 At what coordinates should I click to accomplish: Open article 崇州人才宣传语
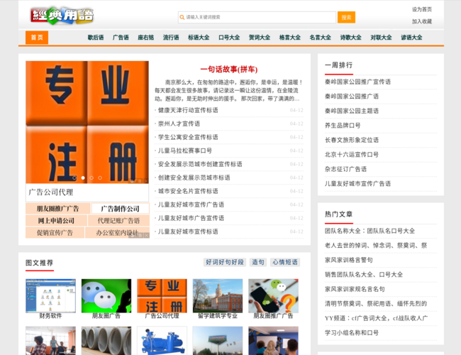pyautogui.click(x=179, y=124)
